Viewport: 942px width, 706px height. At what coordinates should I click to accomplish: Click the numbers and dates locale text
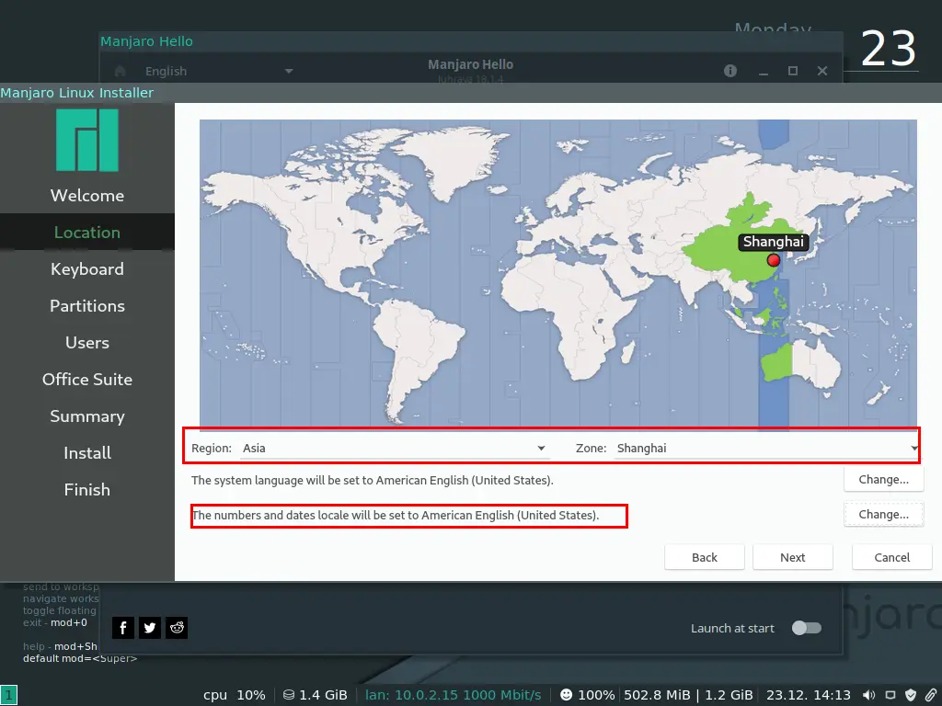pos(396,515)
